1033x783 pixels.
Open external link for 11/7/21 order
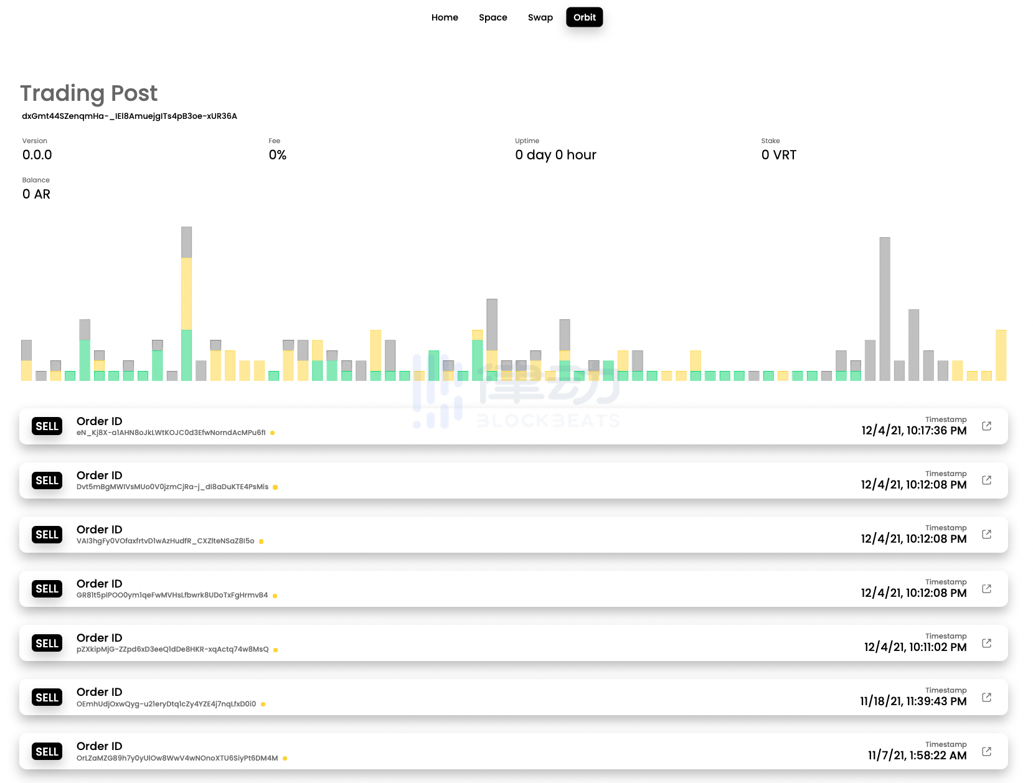986,751
